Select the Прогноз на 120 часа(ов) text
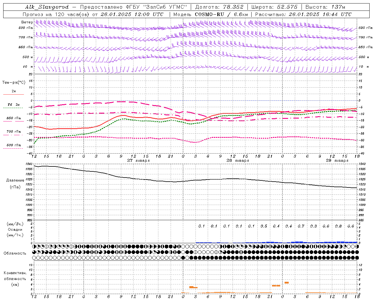This screenshot has height=299, width=374. coord(56,14)
